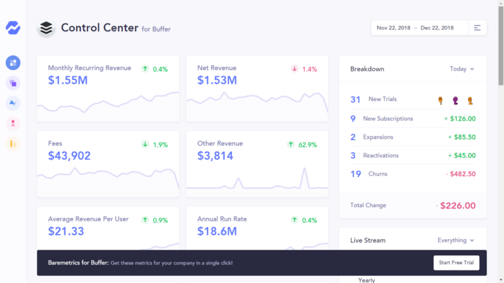Click the Total Change -$226.00 value
The width and height of the screenshot is (504, 283).
455,205
